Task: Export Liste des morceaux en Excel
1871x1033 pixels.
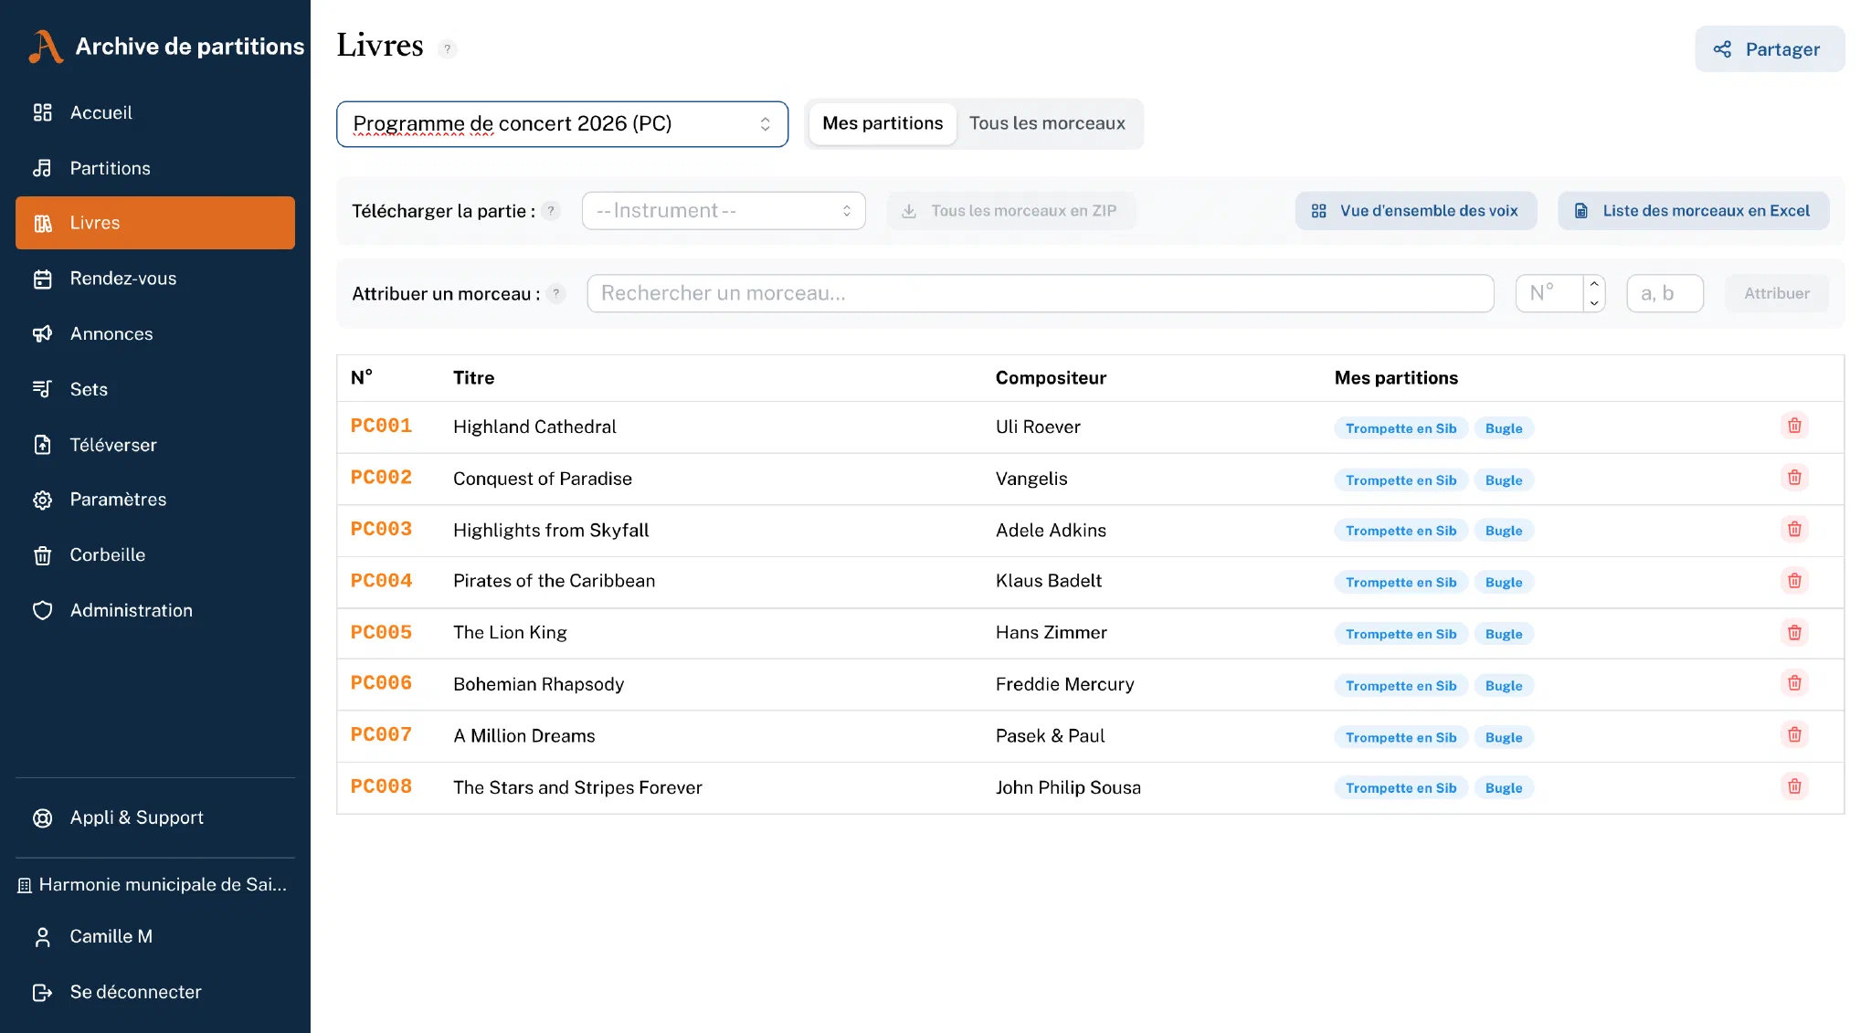Action: (x=1693, y=211)
